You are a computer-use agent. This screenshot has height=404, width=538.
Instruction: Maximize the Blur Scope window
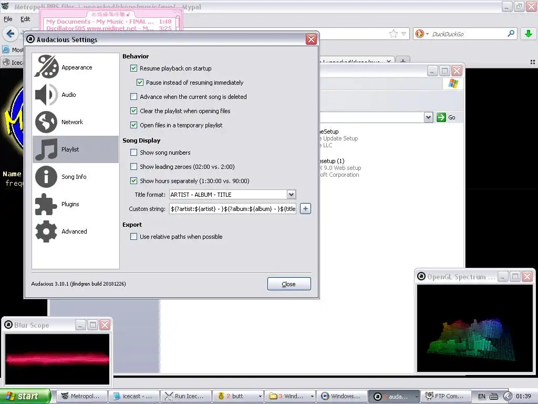pos(92,325)
